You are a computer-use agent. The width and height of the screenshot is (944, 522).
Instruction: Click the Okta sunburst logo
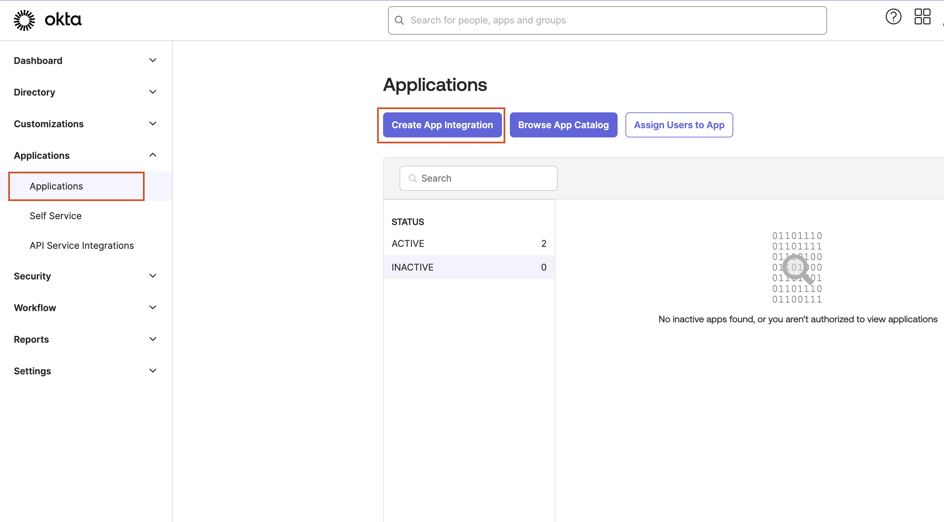pyautogui.click(x=24, y=20)
